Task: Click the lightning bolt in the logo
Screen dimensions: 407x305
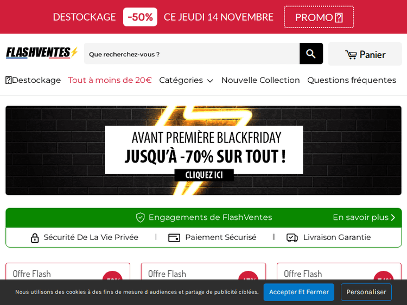Action: (74, 52)
